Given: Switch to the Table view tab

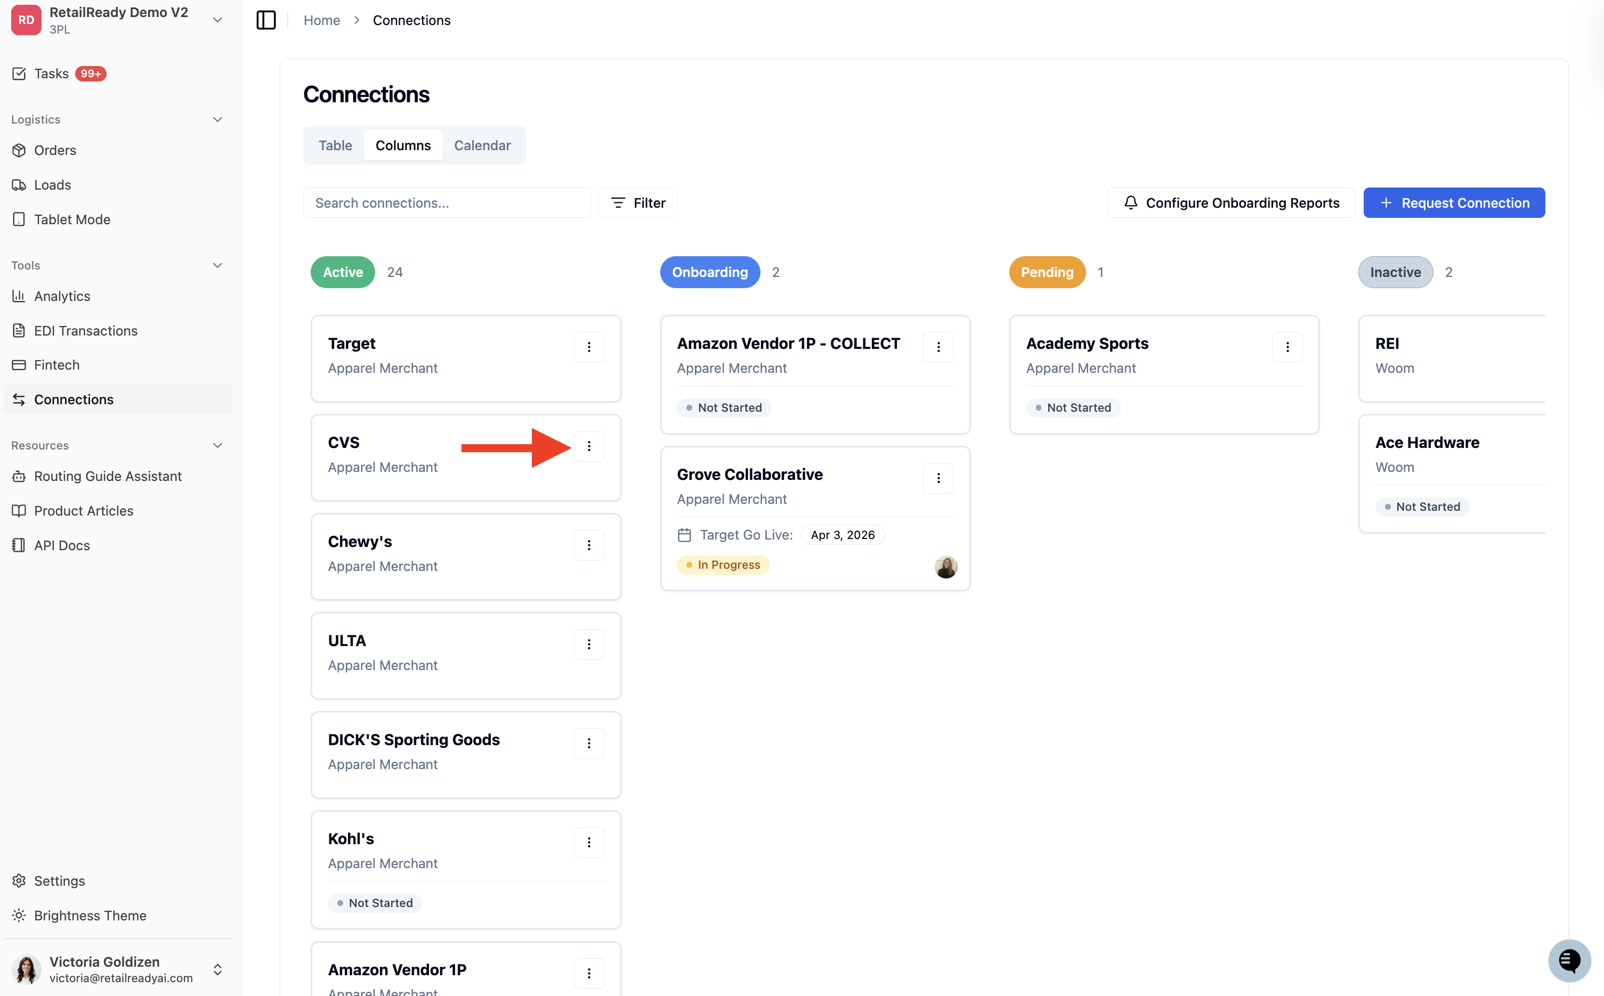Looking at the screenshot, I should coord(335,145).
